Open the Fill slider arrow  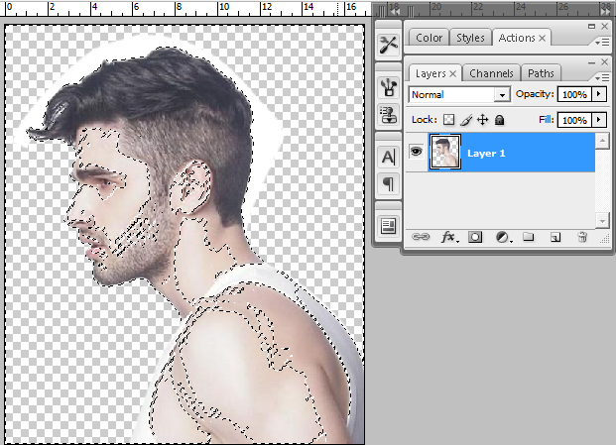[599, 120]
